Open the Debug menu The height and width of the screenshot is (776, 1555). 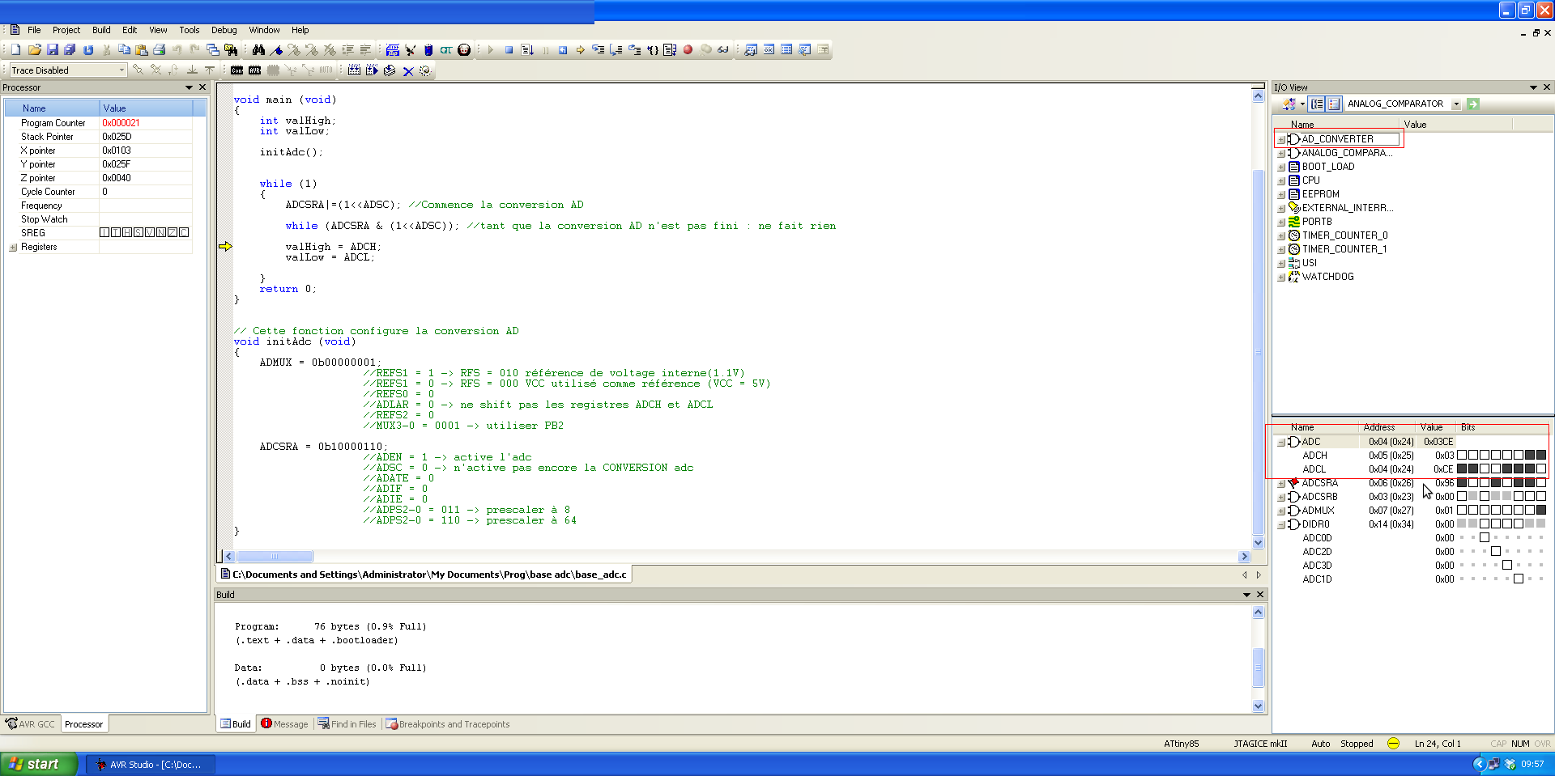coord(224,30)
